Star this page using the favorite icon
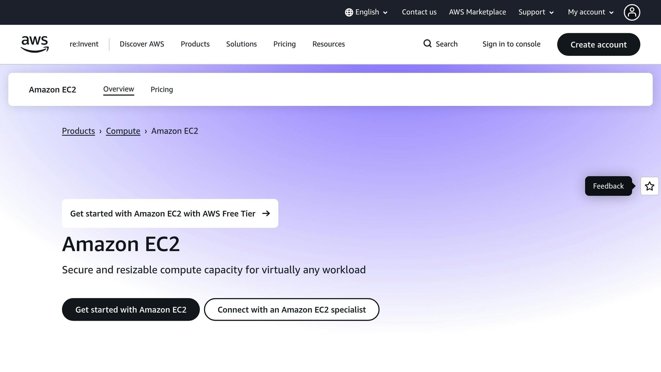The width and height of the screenshot is (661, 372). (649, 186)
